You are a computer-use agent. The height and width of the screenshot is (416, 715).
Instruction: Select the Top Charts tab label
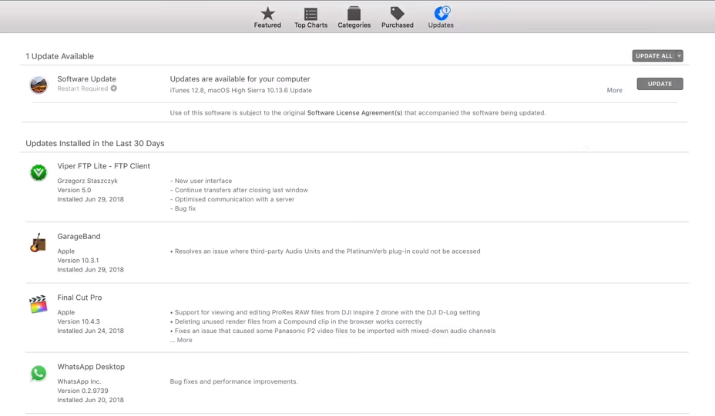(x=311, y=25)
